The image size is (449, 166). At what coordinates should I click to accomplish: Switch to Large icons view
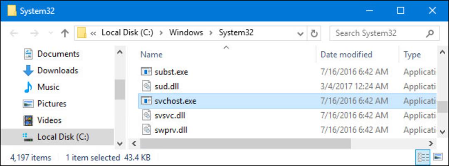coord(438,157)
